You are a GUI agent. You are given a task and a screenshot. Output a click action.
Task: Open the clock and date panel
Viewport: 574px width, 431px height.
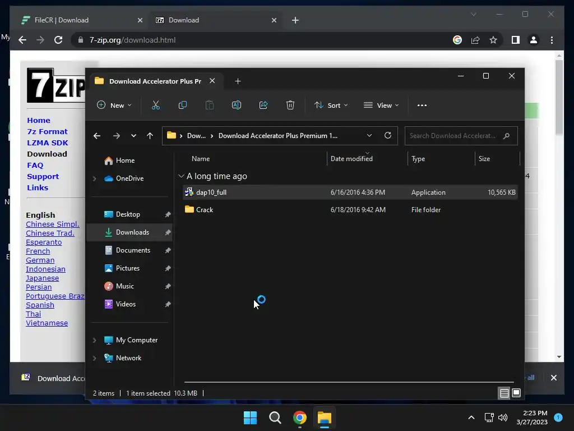532,418
